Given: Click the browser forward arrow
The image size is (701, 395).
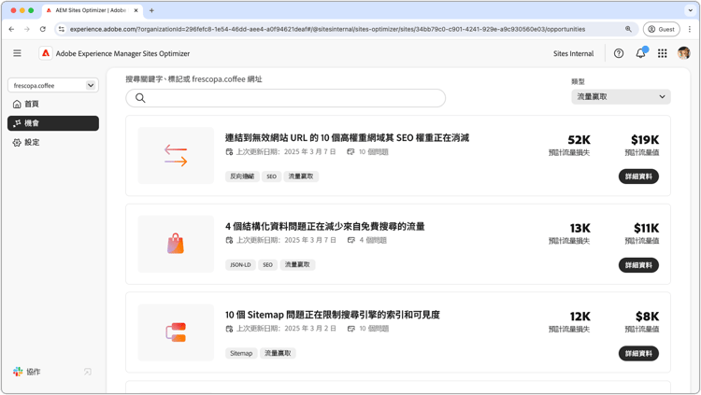Looking at the screenshot, I should [x=27, y=29].
